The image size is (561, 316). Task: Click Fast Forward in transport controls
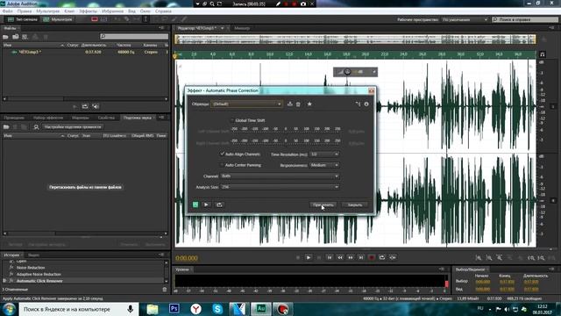point(351,257)
